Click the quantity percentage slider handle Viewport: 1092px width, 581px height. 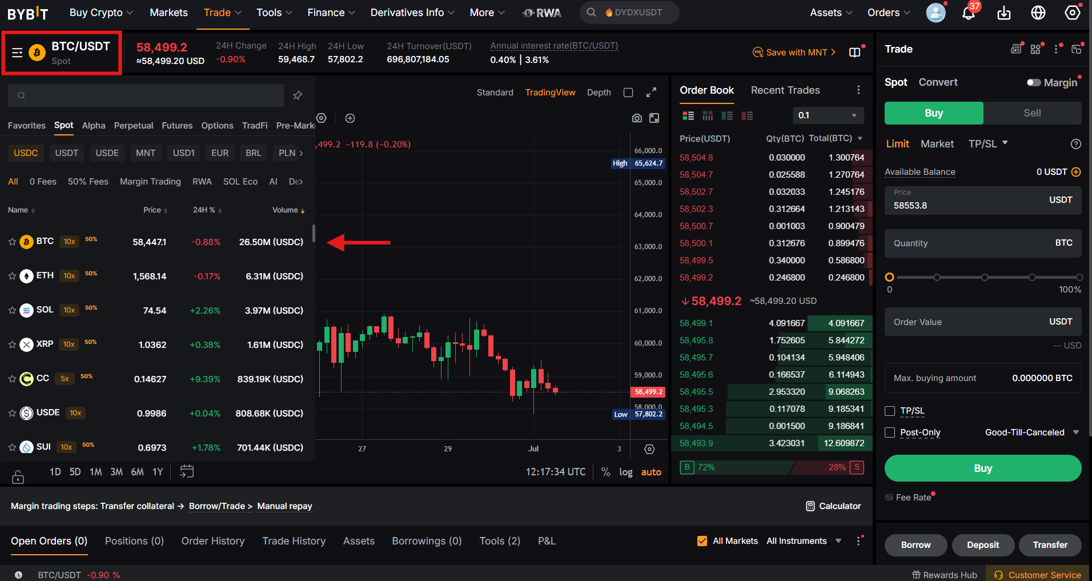tap(889, 277)
